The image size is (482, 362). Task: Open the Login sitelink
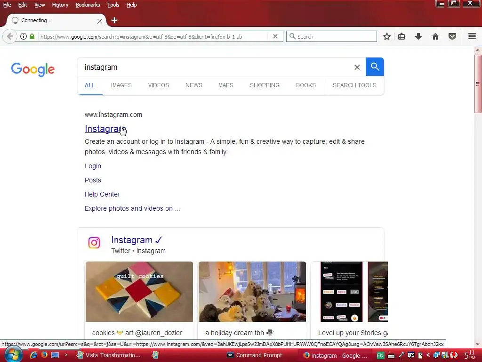pos(93,166)
